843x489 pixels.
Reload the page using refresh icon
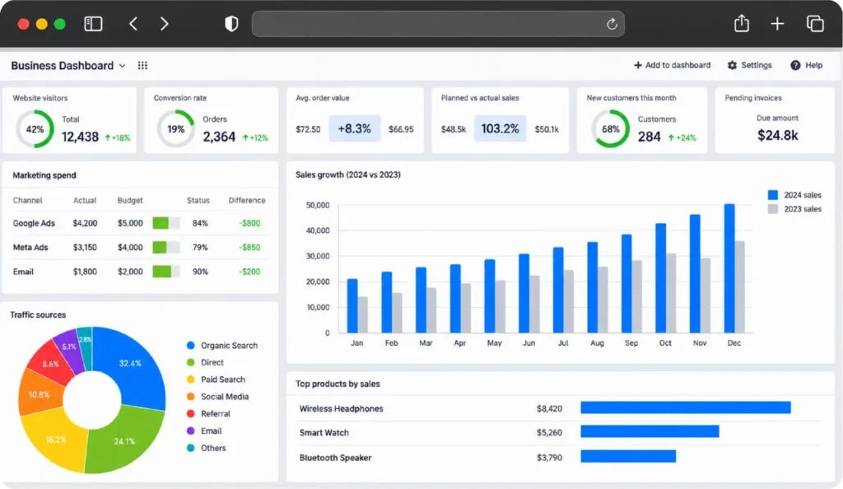tap(612, 24)
